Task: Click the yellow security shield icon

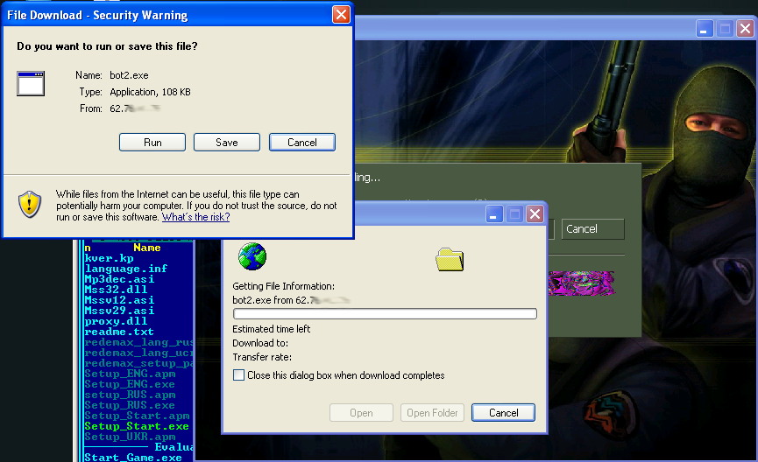Action: point(30,204)
